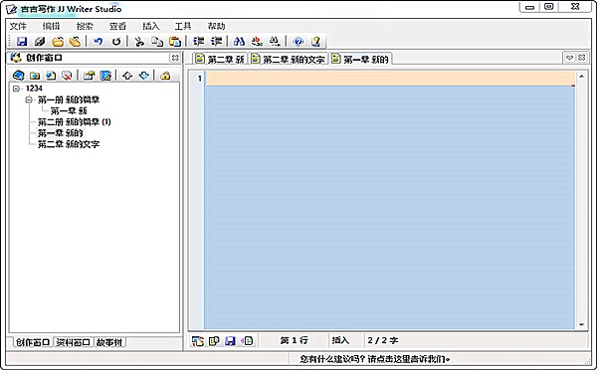Open the 编辑 menu
Viewport: 597px width, 370px height.
click(x=51, y=26)
